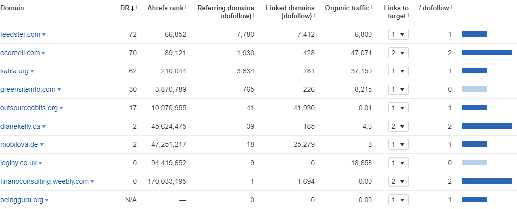Click info icon next to / dofollow header
Image resolution: width=517 pixels, height=209 pixels.
click(451, 7)
